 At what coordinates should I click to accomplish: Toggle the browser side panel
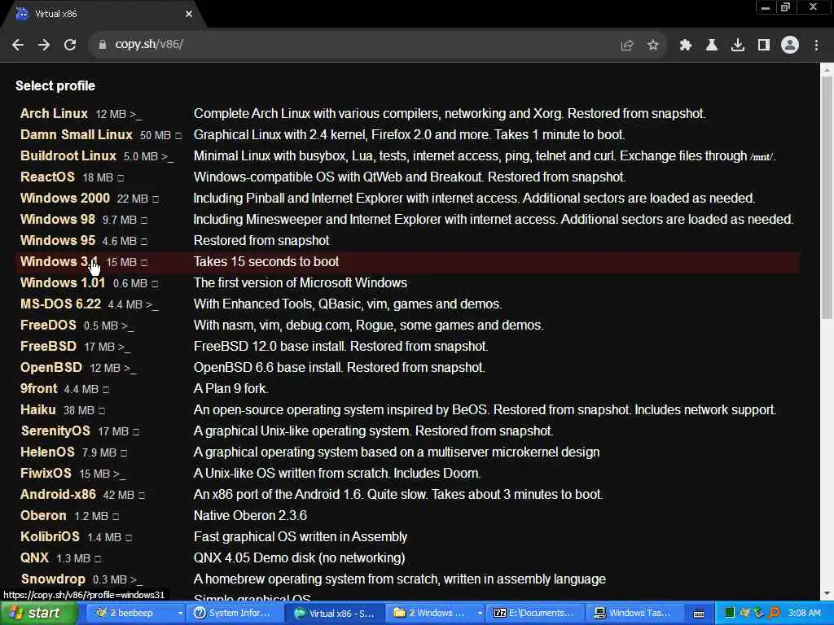click(x=764, y=46)
